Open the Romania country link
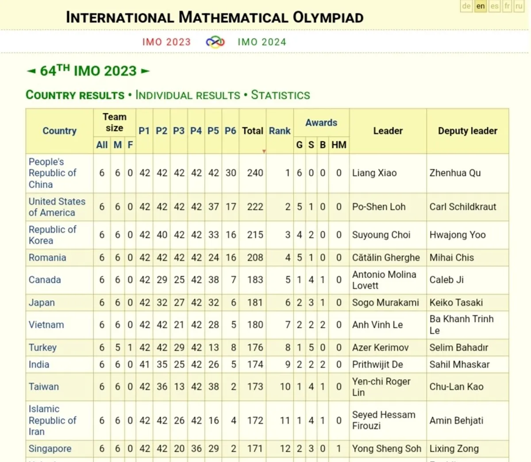This screenshot has width=531, height=462. point(47,258)
